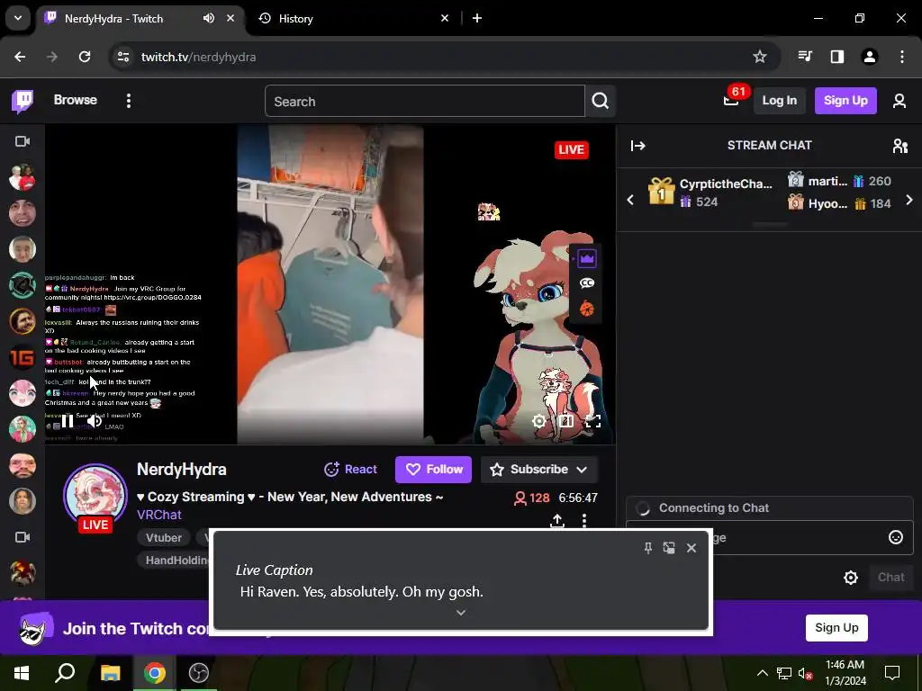The height and width of the screenshot is (691, 922).
Task: Click the lower sidebar camera icon
Action: 23,537
